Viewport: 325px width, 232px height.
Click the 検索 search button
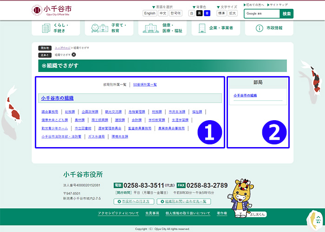[286, 13]
